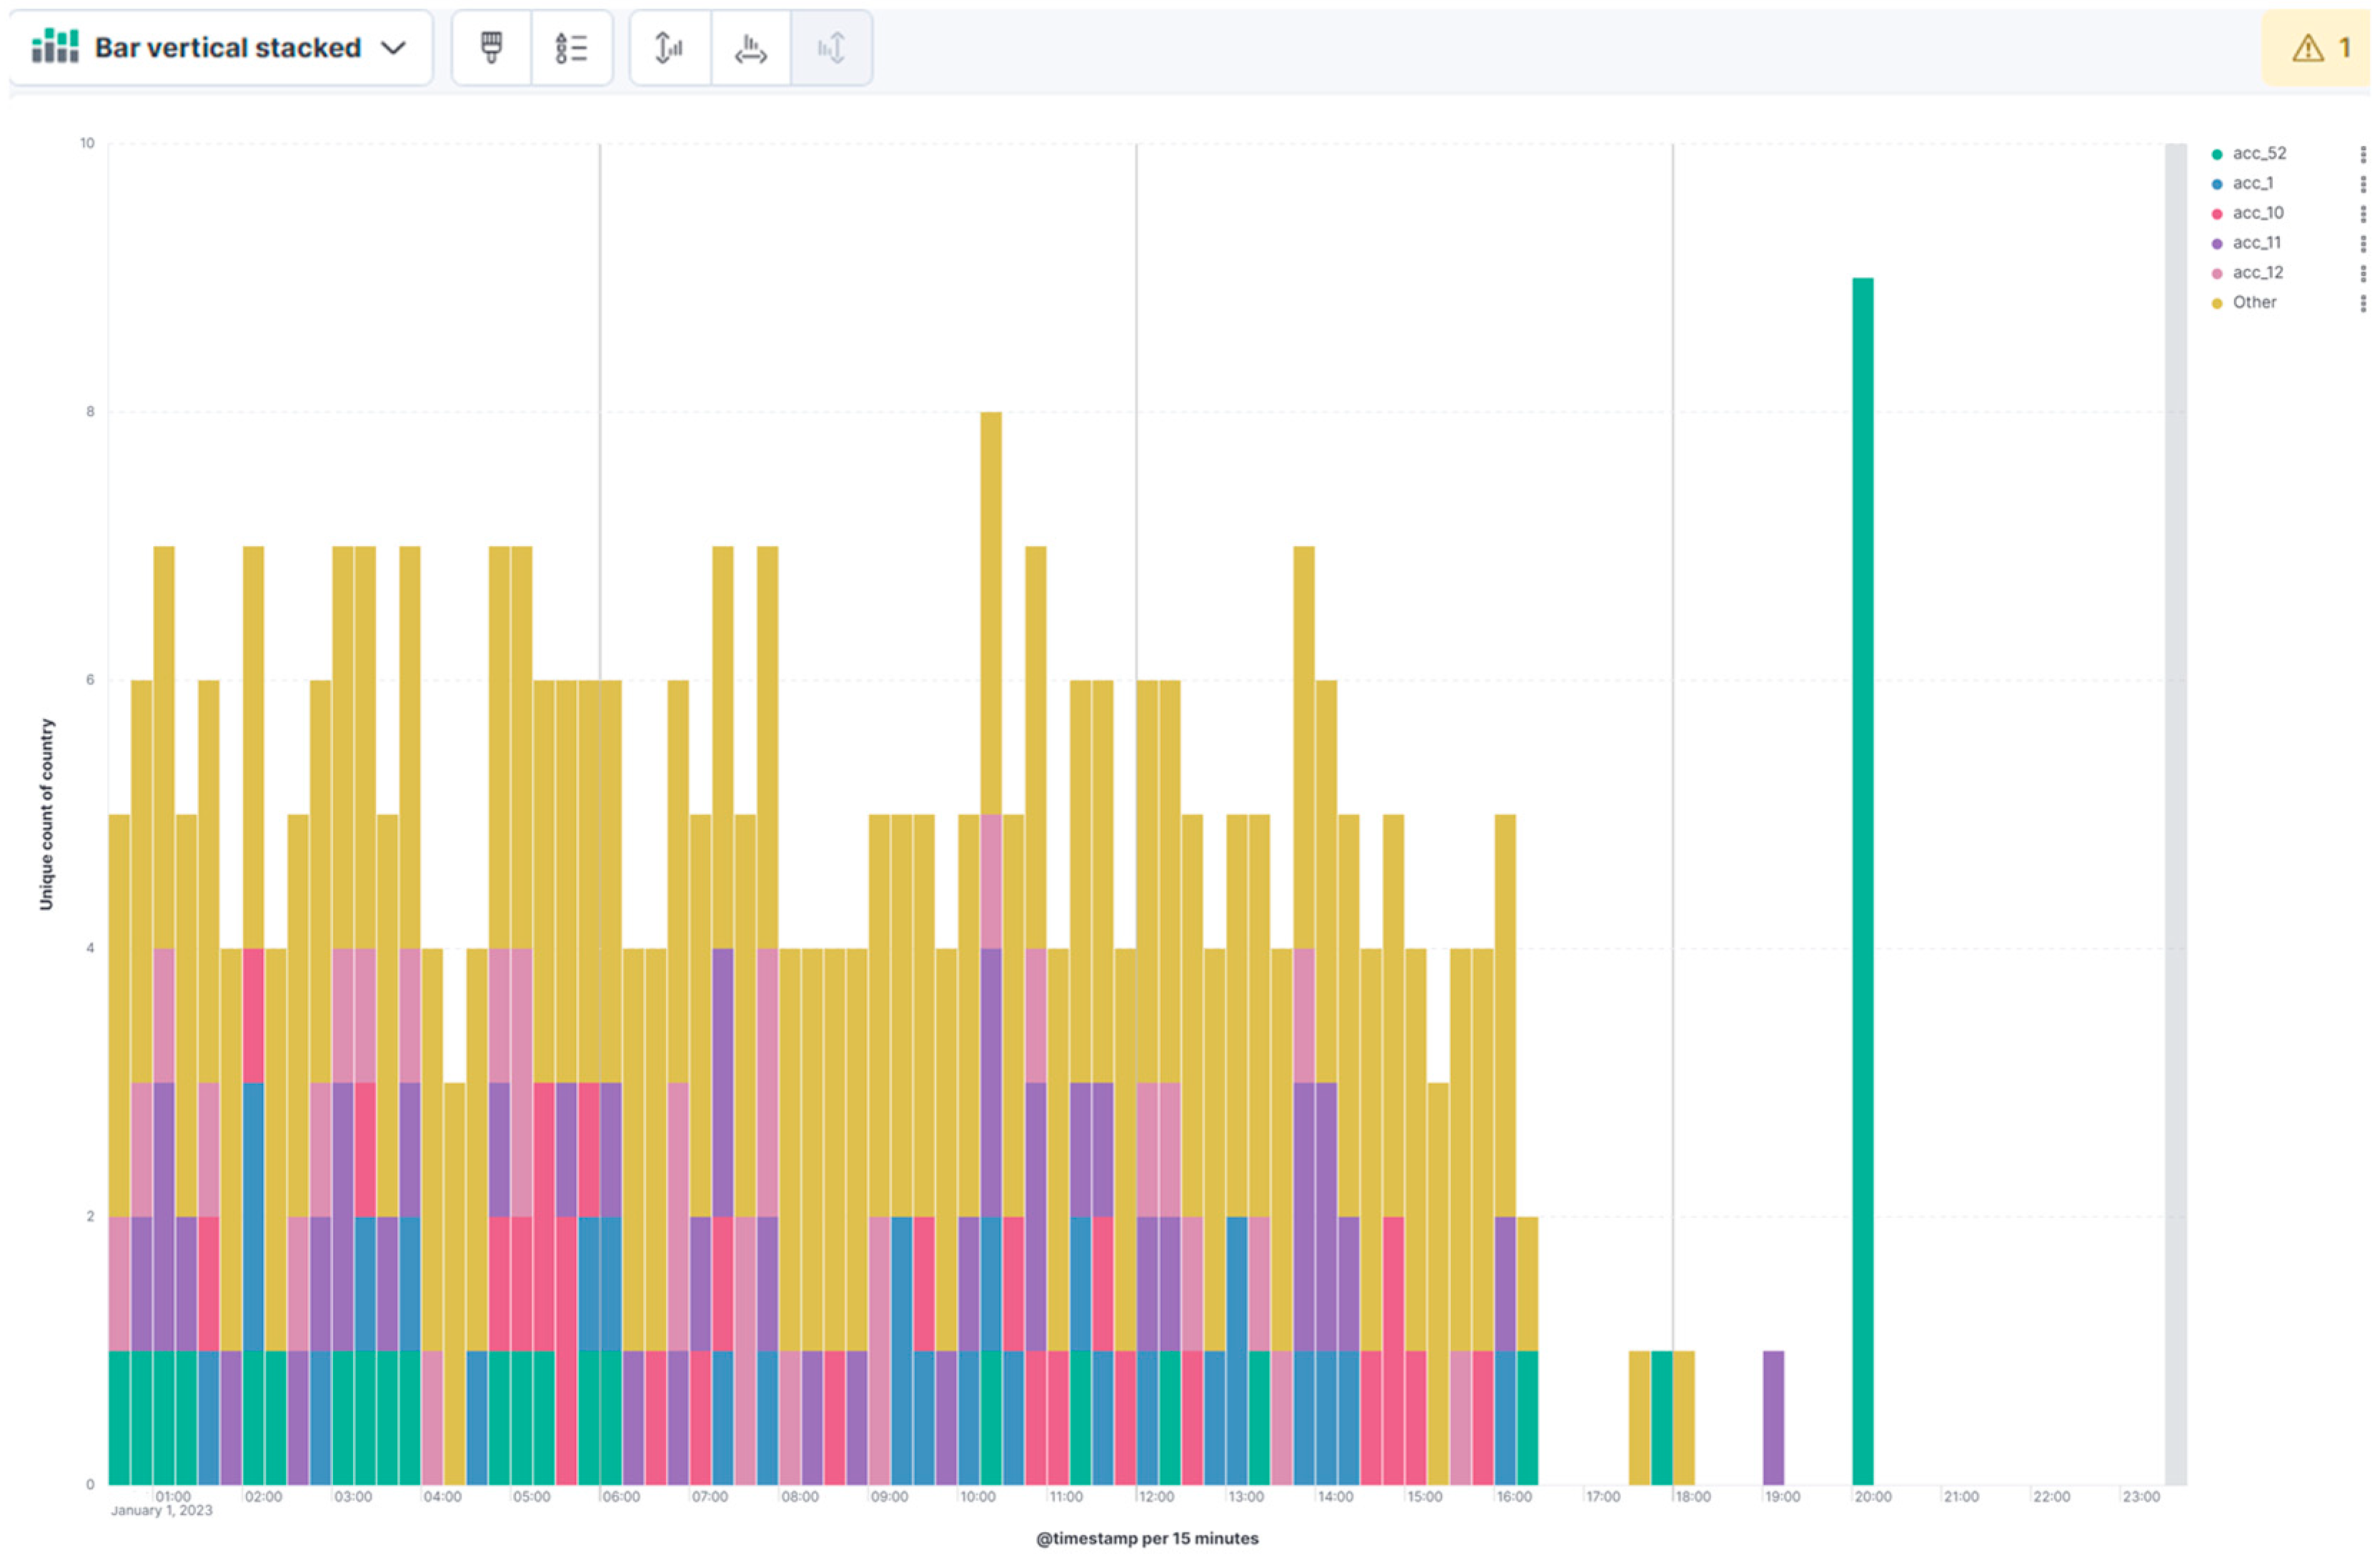The width and height of the screenshot is (2380, 1559).
Task: Select the tall green acc_52 bar at 20:00
Action: click(x=1862, y=880)
